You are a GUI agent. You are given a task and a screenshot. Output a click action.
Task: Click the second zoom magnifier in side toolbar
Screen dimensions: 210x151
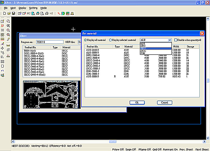tap(8, 26)
